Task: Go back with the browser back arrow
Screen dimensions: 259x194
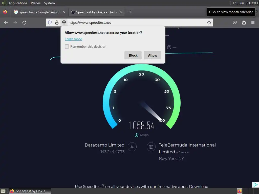Action: [6, 22]
